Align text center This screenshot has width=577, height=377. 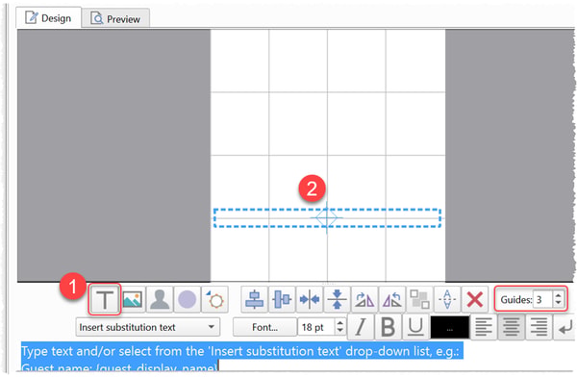tap(512, 327)
